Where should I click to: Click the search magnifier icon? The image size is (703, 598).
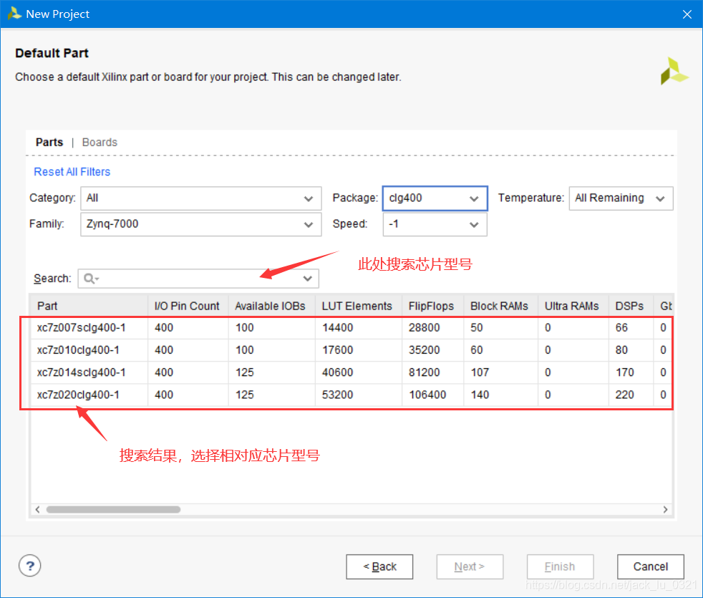point(89,279)
